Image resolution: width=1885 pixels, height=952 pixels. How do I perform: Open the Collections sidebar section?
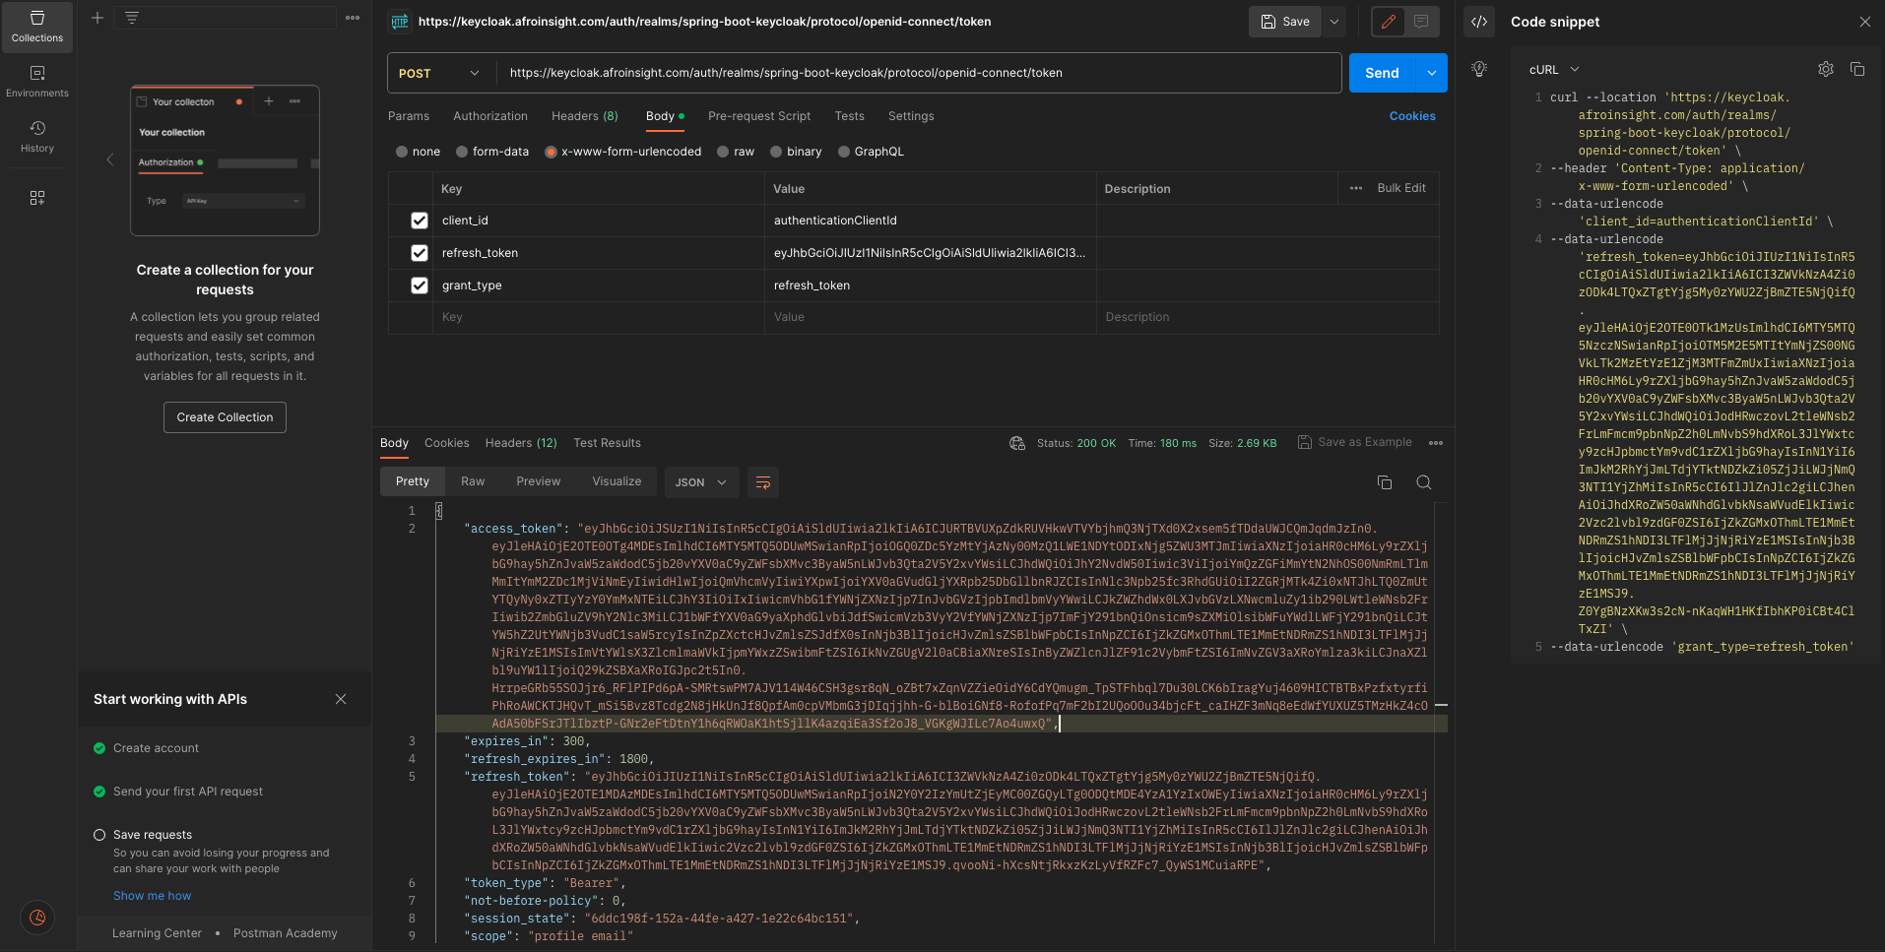pos(37,27)
